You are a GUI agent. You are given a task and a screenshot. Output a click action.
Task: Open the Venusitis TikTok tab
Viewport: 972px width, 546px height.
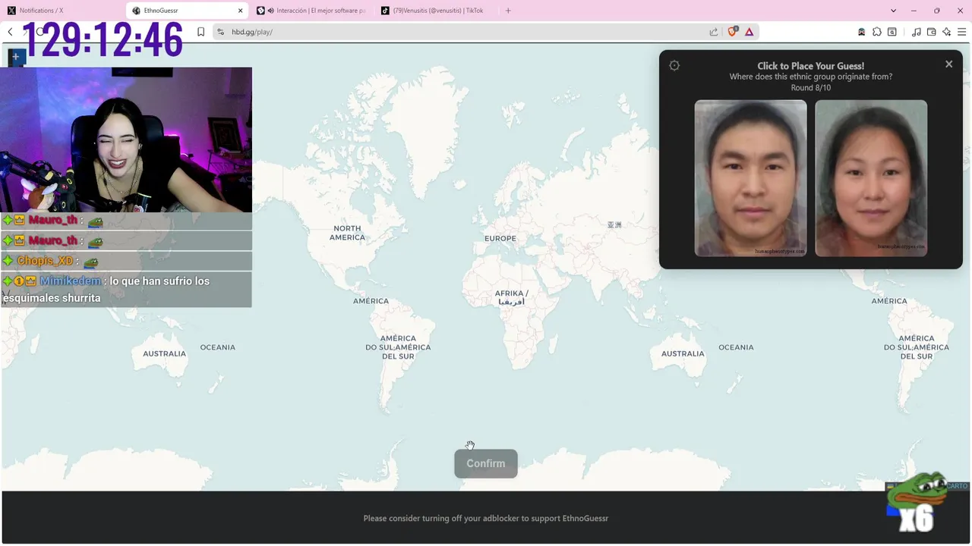(x=434, y=11)
